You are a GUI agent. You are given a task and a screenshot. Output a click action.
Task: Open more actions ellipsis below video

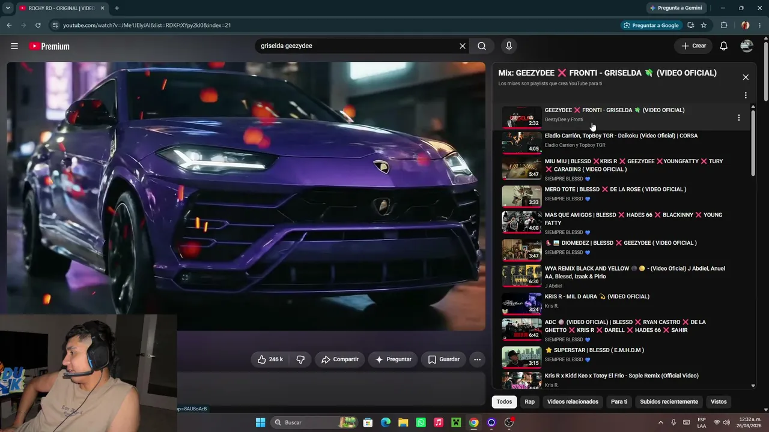coord(477,359)
